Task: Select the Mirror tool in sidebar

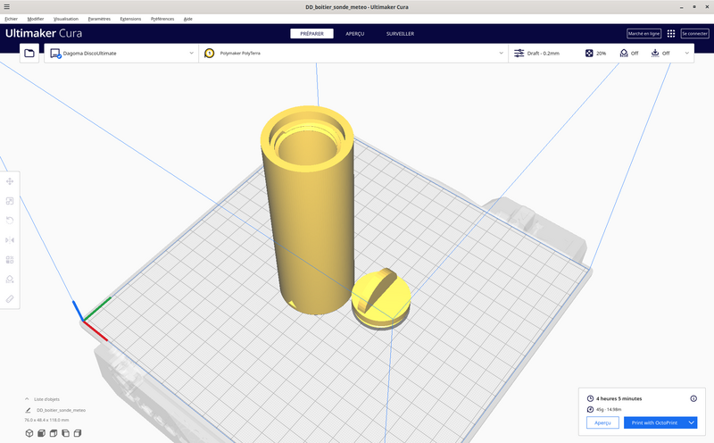Action: (x=10, y=240)
